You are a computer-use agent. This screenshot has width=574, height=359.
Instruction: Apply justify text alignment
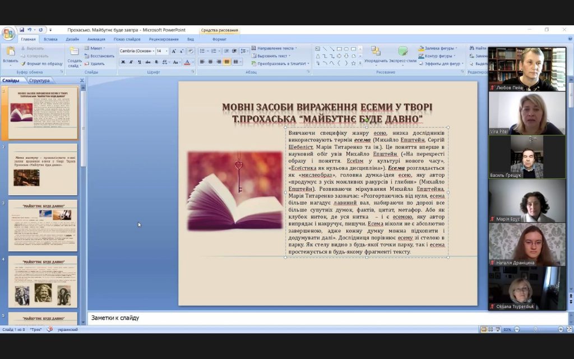227,62
